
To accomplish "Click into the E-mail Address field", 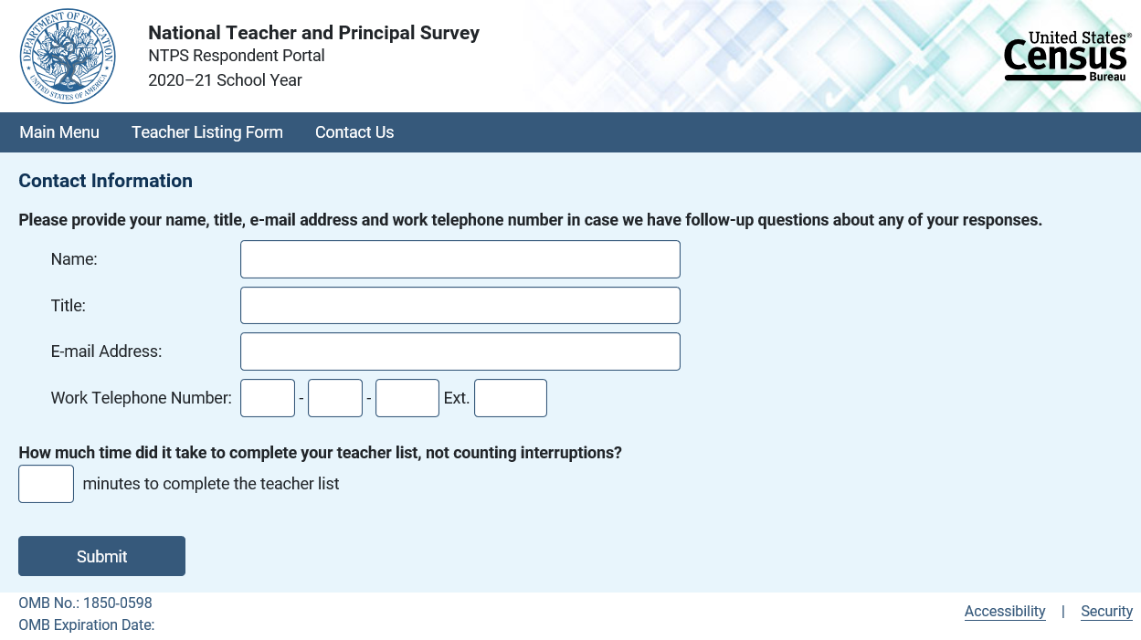I will pyautogui.click(x=460, y=351).
